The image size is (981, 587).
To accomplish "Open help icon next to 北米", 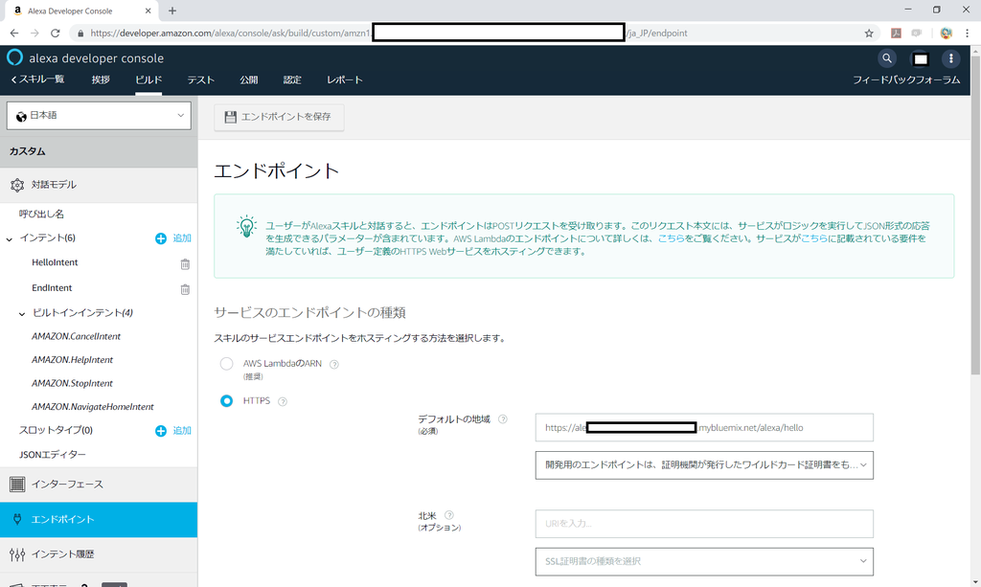I will (448, 515).
